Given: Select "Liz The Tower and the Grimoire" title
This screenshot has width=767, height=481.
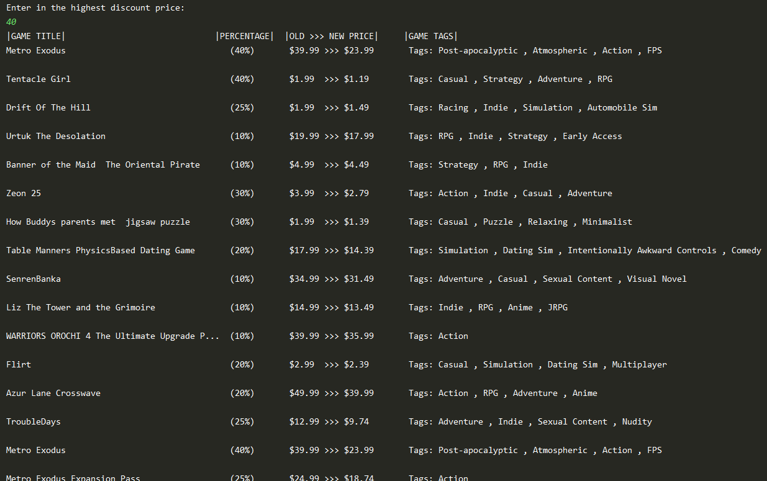Looking at the screenshot, I should tap(81, 307).
